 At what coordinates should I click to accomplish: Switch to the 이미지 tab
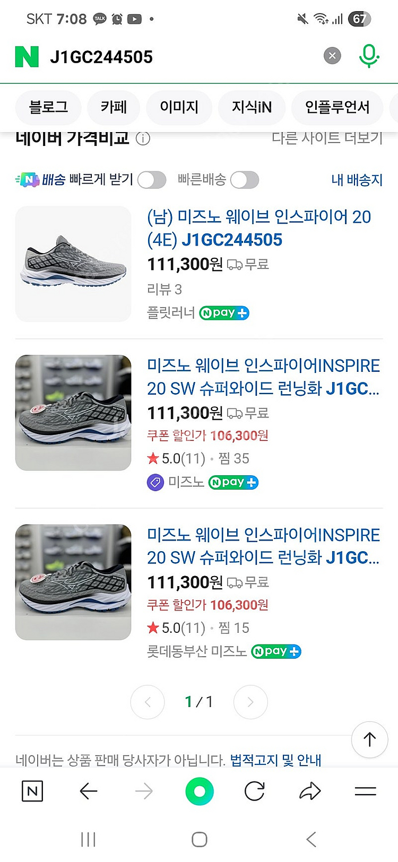point(179,107)
